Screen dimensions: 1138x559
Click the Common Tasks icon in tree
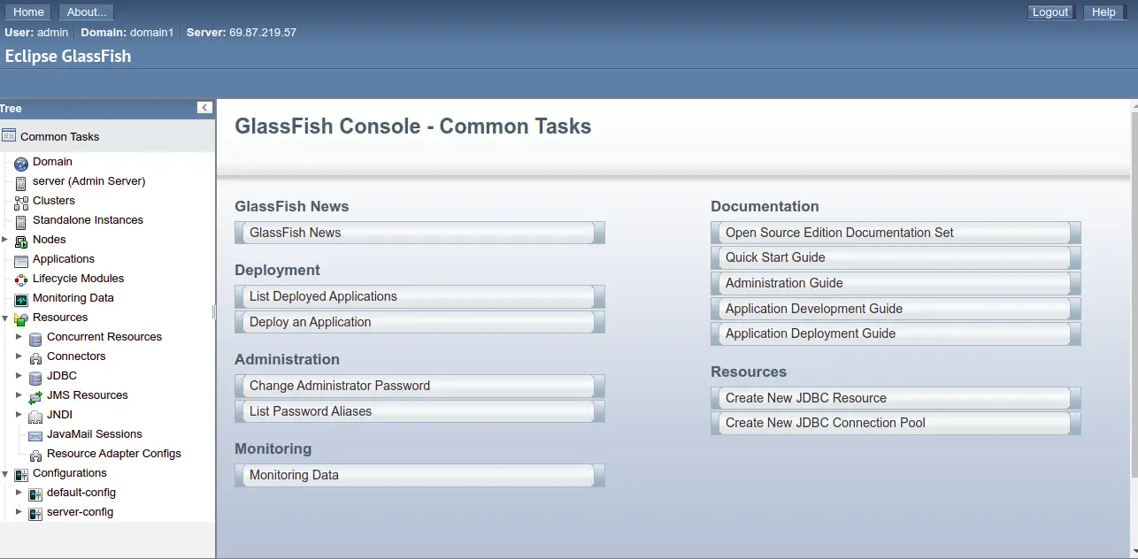tap(9, 135)
